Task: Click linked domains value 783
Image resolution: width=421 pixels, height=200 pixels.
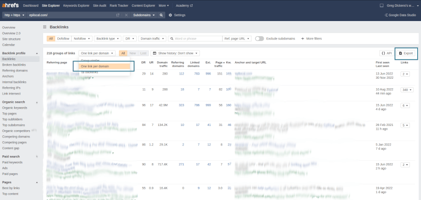Action: tap(196, 73)
